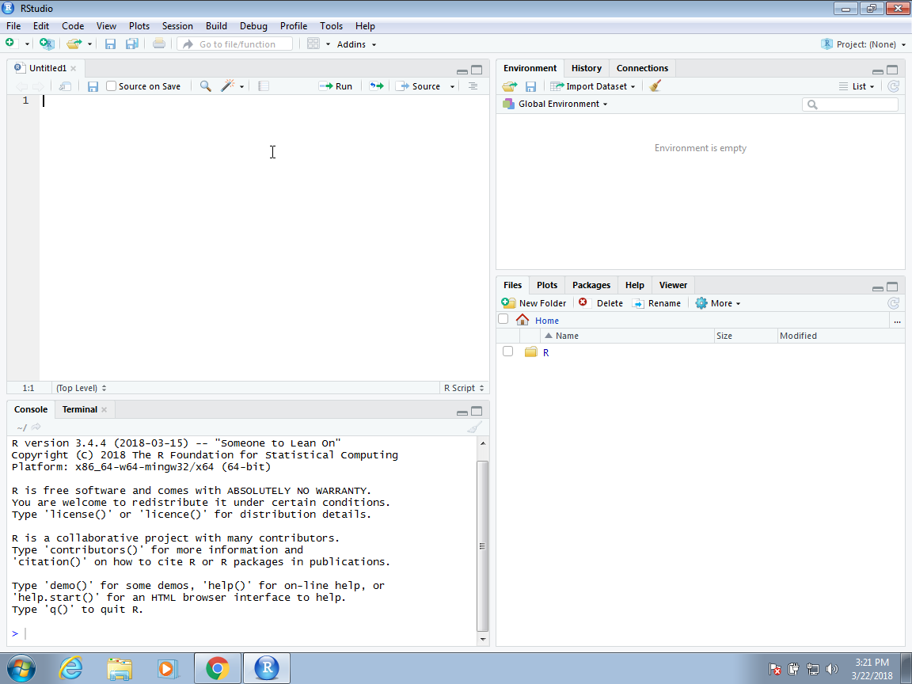Click the Compile Report notebook icon

pyautogui.click(x=264, y=86)
